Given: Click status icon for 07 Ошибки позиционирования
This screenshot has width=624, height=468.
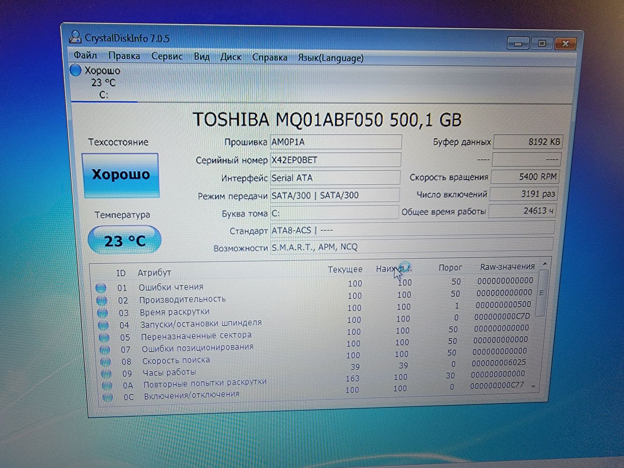Looking at the screenshot, I should click(105, 349).
